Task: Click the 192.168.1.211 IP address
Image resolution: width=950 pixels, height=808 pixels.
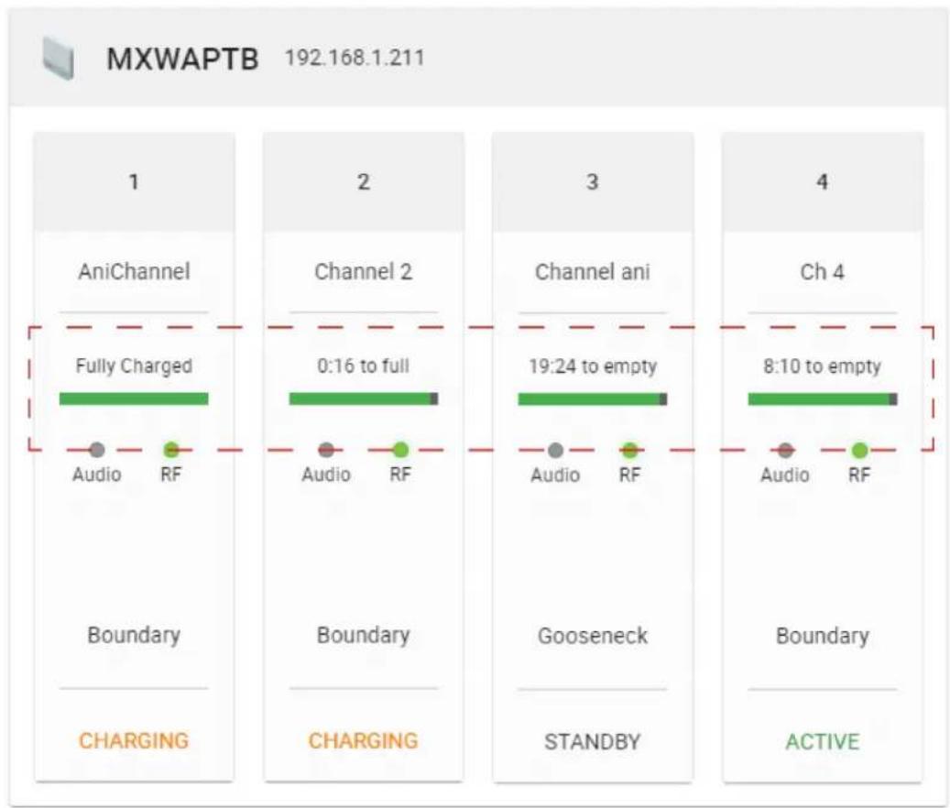Action: point(355,58)
